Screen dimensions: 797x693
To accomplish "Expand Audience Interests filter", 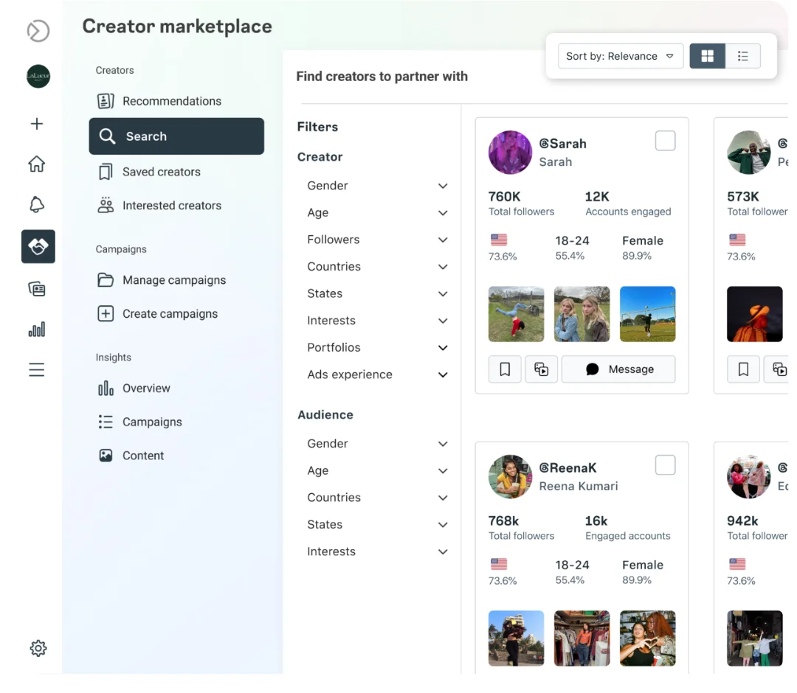I will [x=377, y=551].
